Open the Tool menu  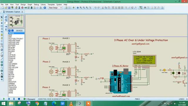pos(17,5)
